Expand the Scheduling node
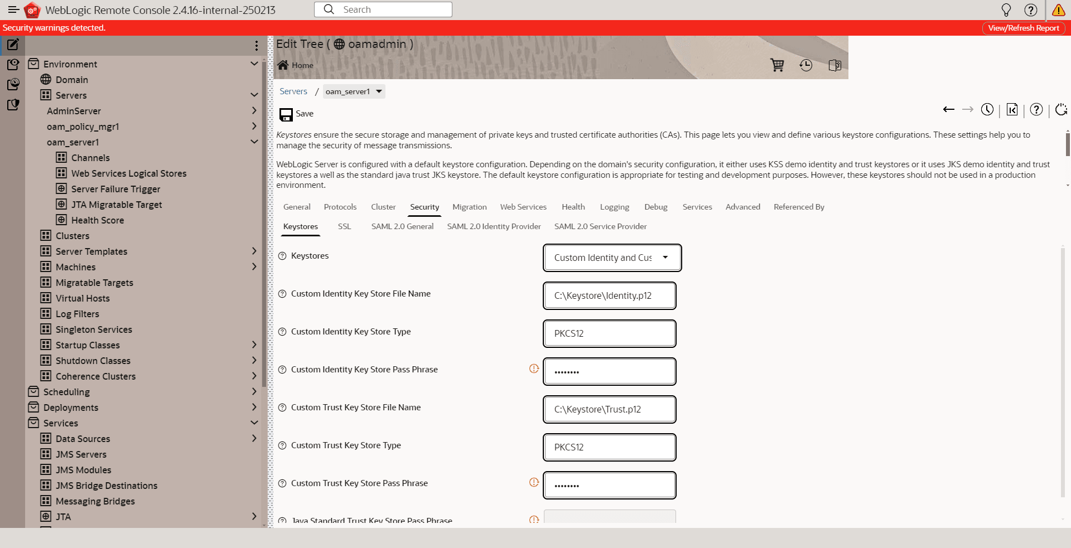 point(254,391)
